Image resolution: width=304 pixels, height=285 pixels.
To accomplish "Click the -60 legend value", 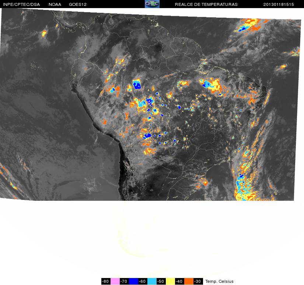I will [143, 281].
